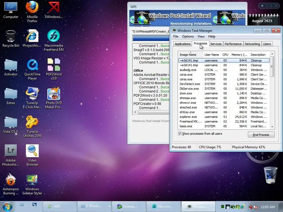Click process list scrollbar up arrow
The width and height of the screenshot is (283, 212).
272,54
